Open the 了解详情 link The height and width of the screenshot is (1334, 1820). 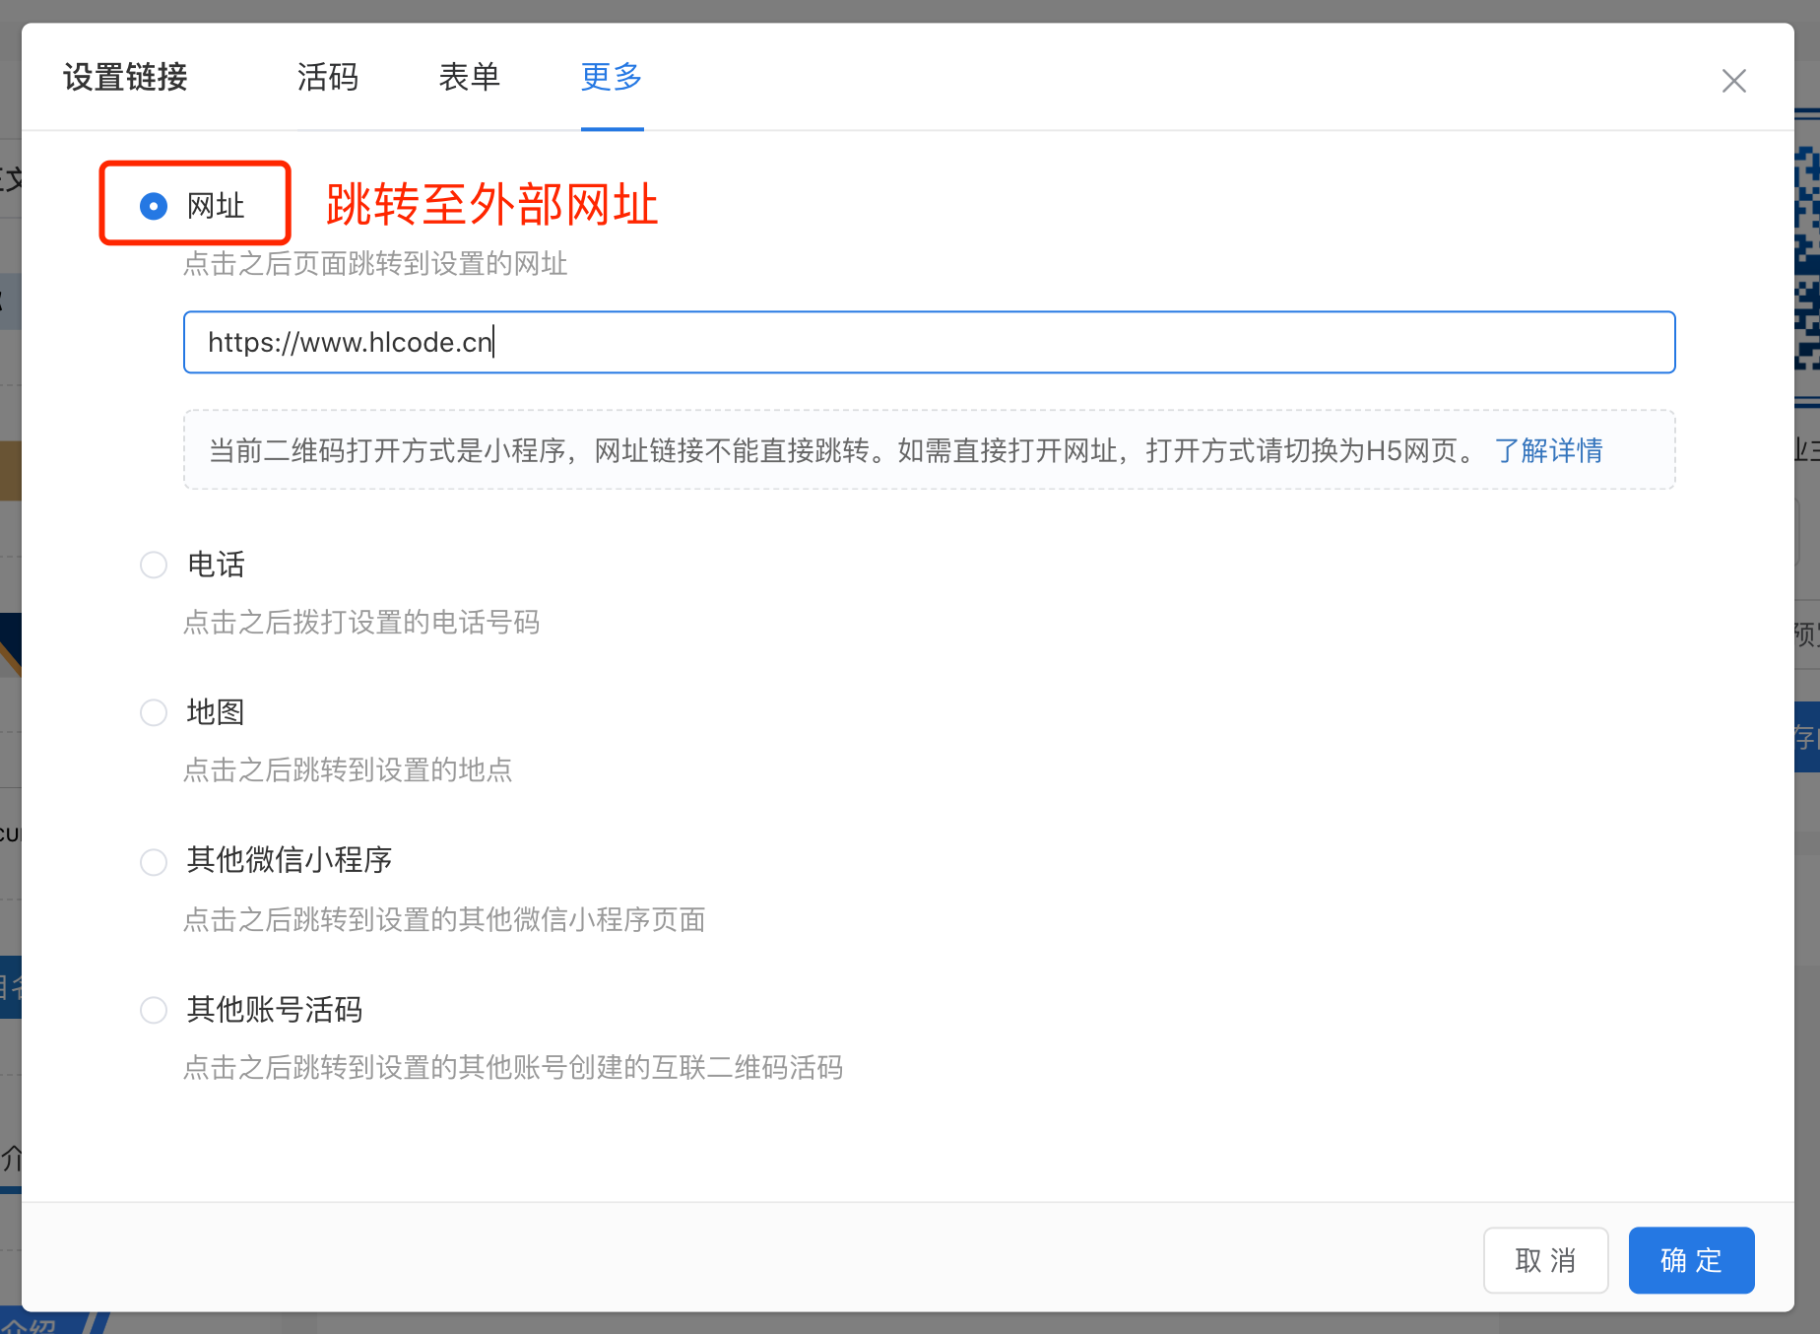(x=1548, y=450)
